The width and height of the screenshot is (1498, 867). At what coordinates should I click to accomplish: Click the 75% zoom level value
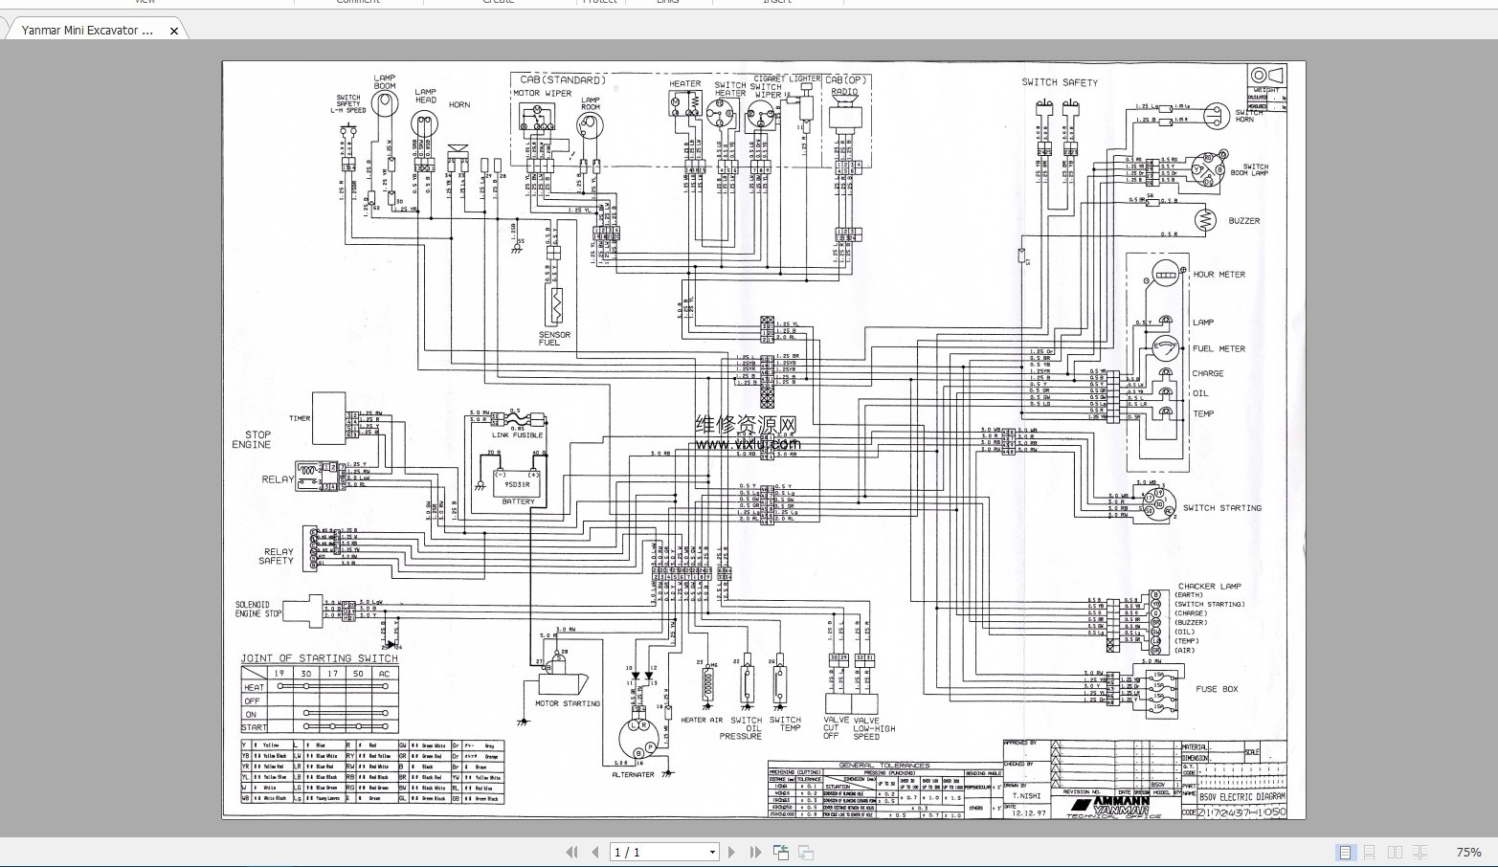pyautogui.click(x=1468, y=852)
